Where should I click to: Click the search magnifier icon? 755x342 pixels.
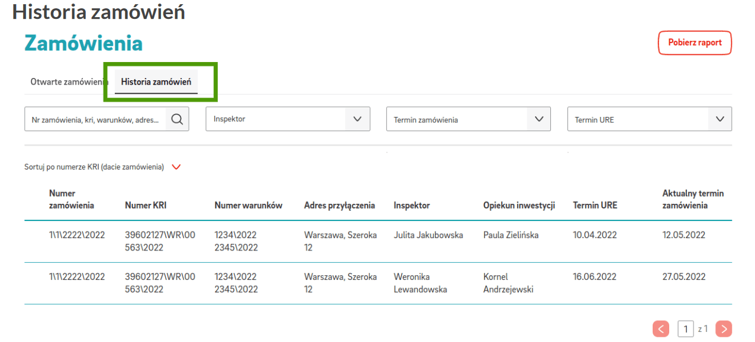coord(177,119)
